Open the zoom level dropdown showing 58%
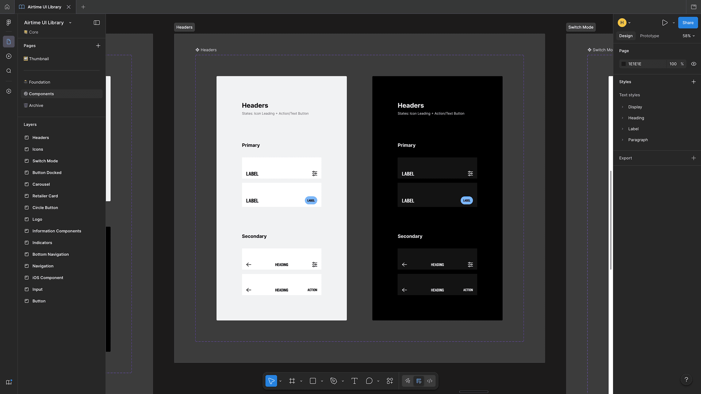This screenshot has width=701, height=394. 688,36
